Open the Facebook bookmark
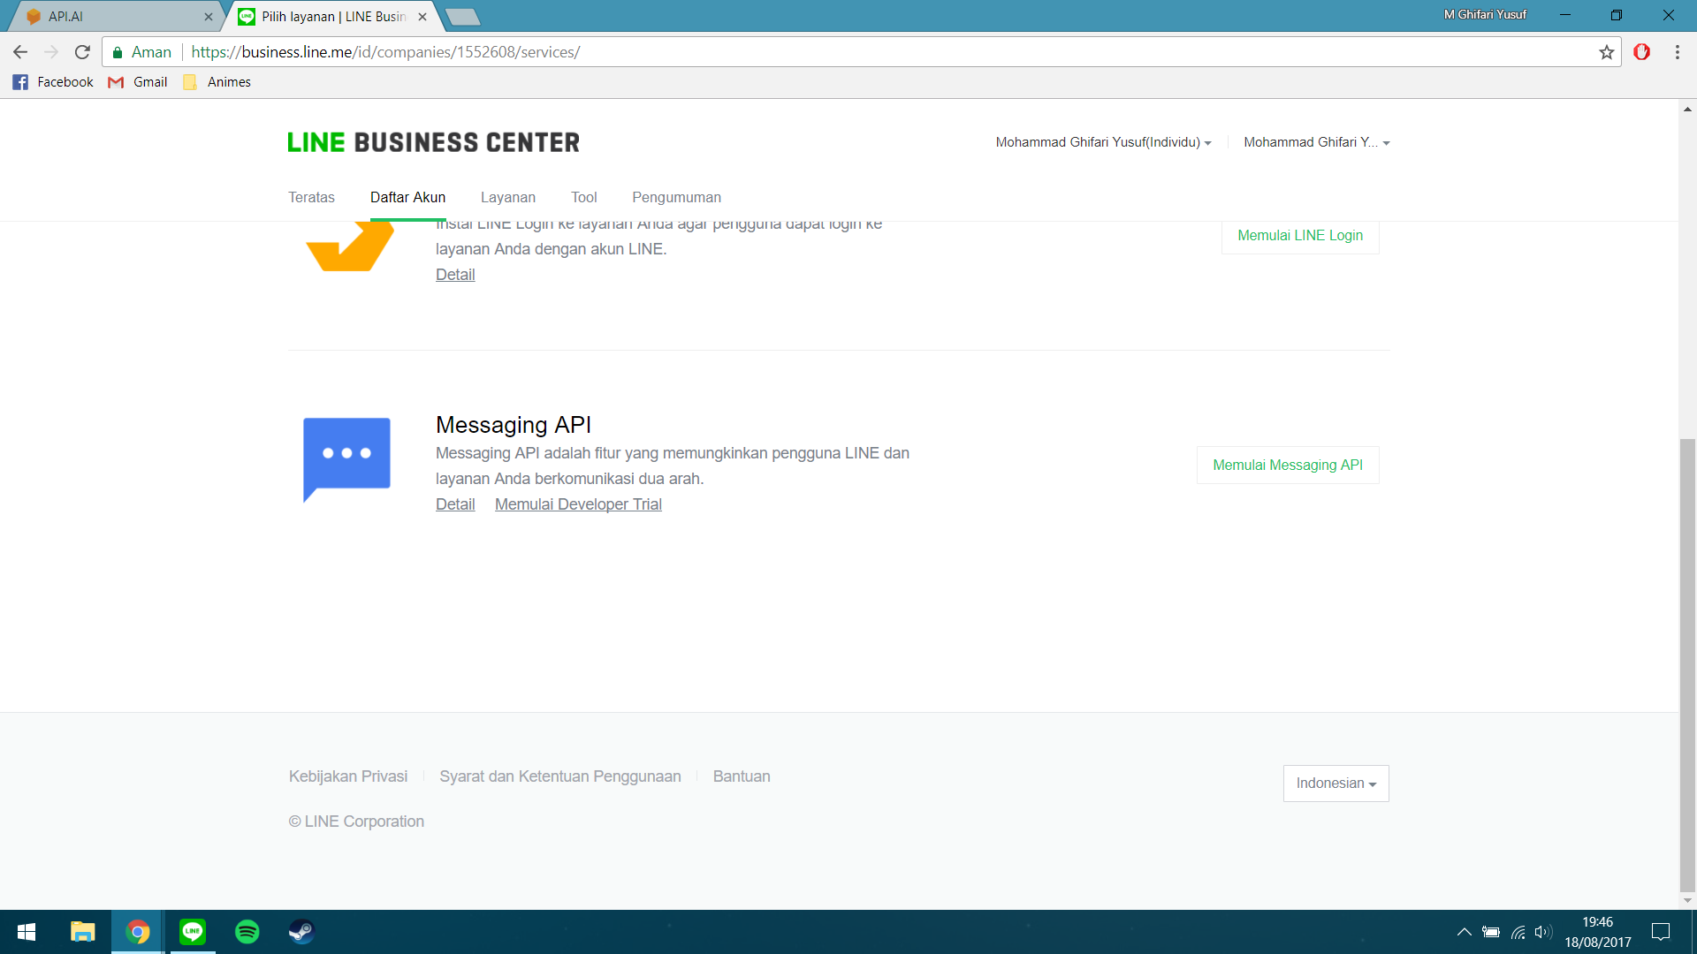1697x954 pixels. click(53, 82)
